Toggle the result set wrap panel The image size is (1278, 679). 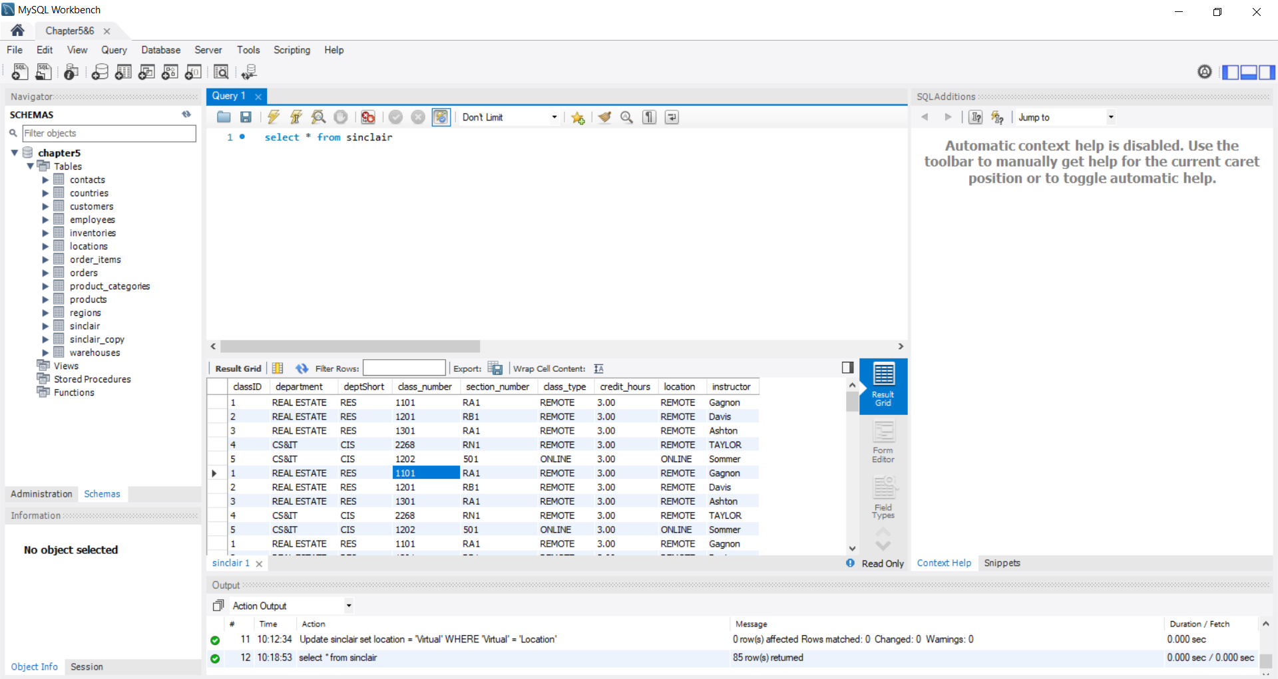(x=847, y=368)
